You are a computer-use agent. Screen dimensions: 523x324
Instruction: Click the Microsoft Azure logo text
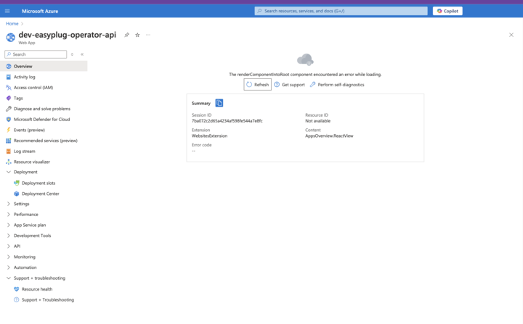[x=40, y=11]
